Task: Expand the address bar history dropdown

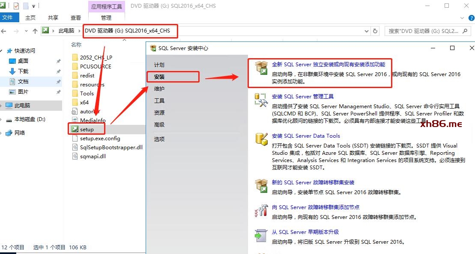Action: pyautogui.click(x=366, y=31)
